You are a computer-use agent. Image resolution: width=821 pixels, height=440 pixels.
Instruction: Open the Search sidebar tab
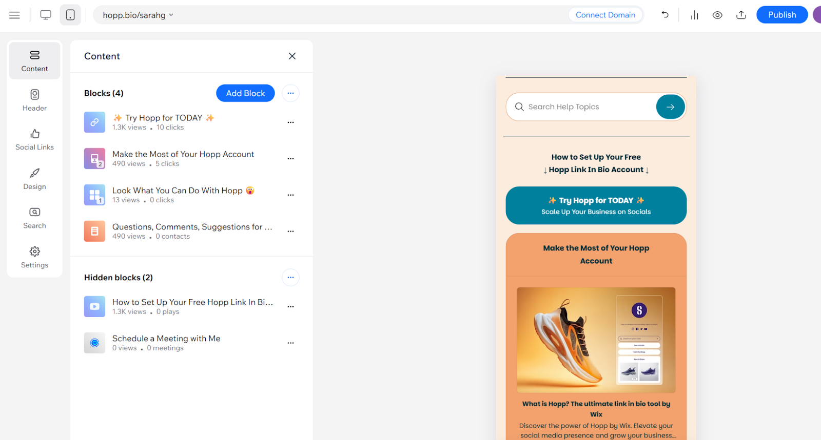[34, 218]
